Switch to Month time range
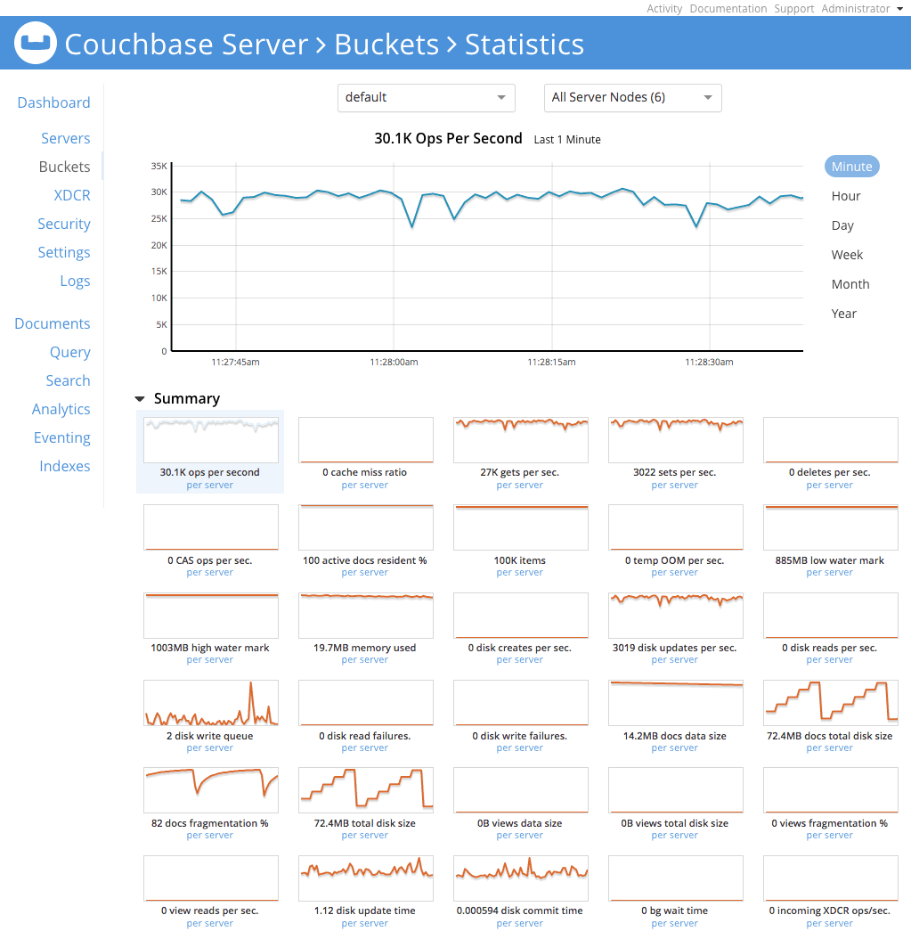Screen dimensions: 911x931 click(850, 284)
